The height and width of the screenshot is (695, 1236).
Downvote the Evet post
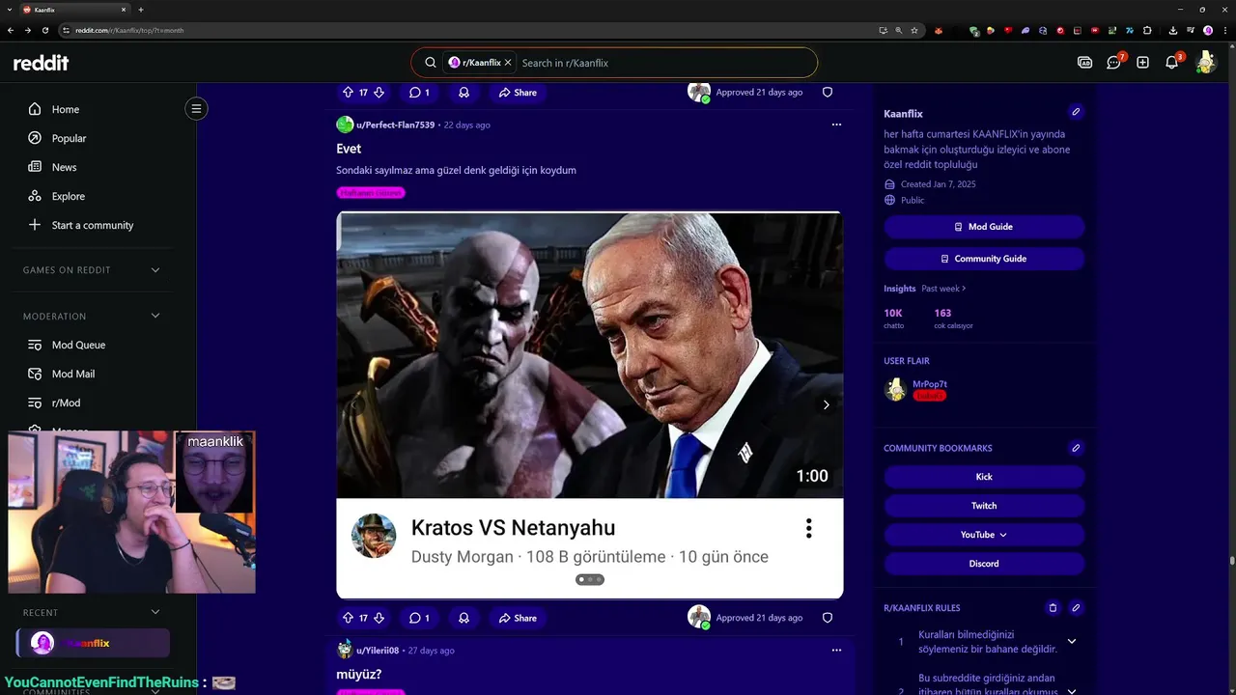pos(379,618)
